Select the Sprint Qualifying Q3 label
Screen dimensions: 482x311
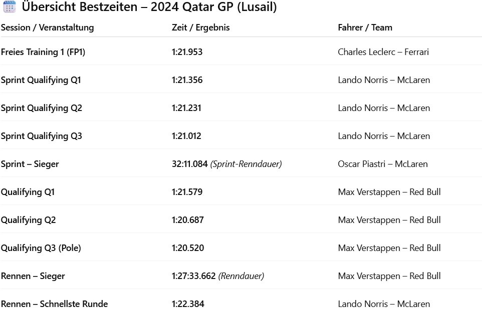click(42, 136)
